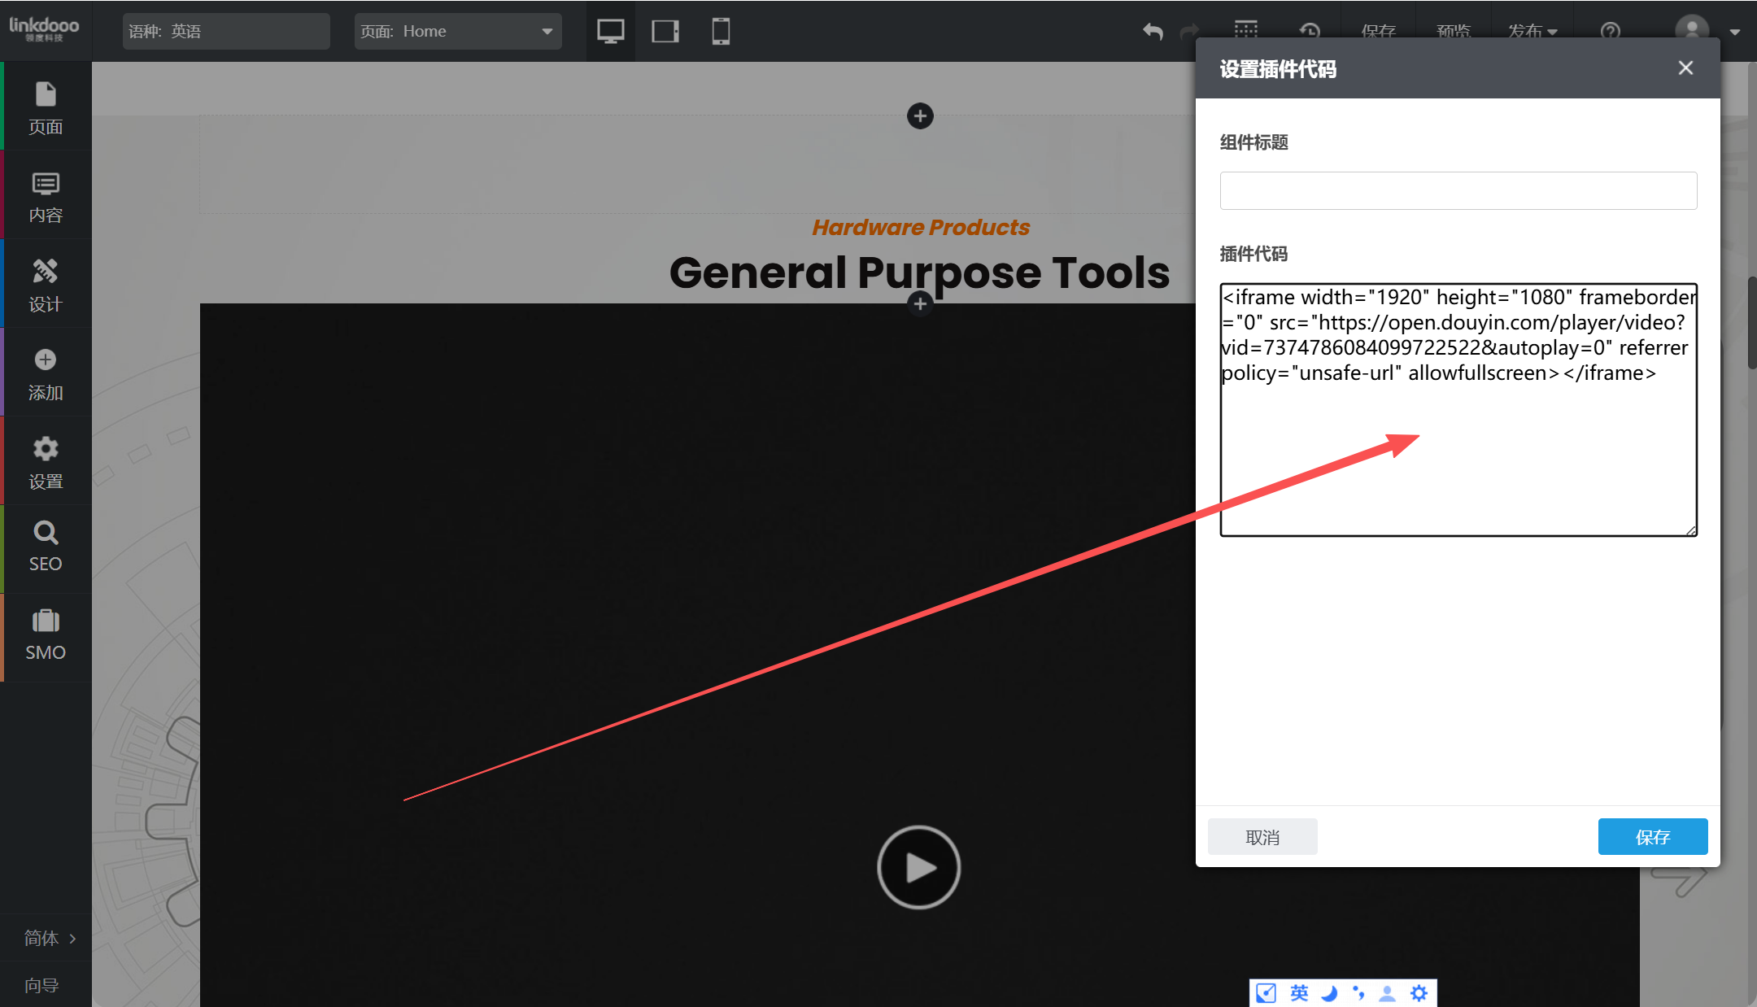Click the blue 保存 button in dialog
The height and width of the screenshot is (1007, 1757).
point(1652,837)
